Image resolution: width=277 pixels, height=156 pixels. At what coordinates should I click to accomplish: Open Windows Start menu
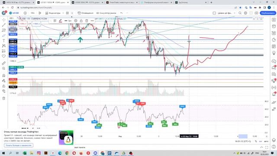click(3, 153)
